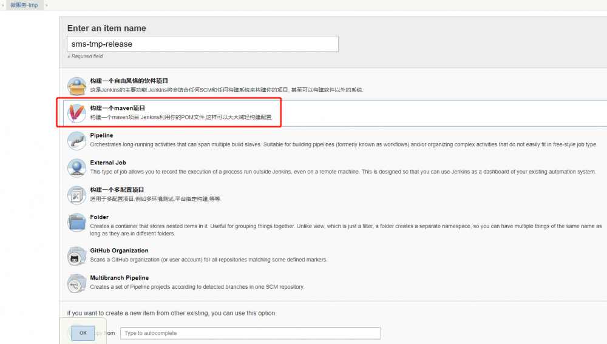The width and height of the screenshot is (607, 344).
Task: Click the External Job globe icon
Action: point(76,167)
